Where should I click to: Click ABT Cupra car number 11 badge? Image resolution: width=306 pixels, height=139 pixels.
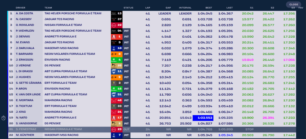[117, 71]
